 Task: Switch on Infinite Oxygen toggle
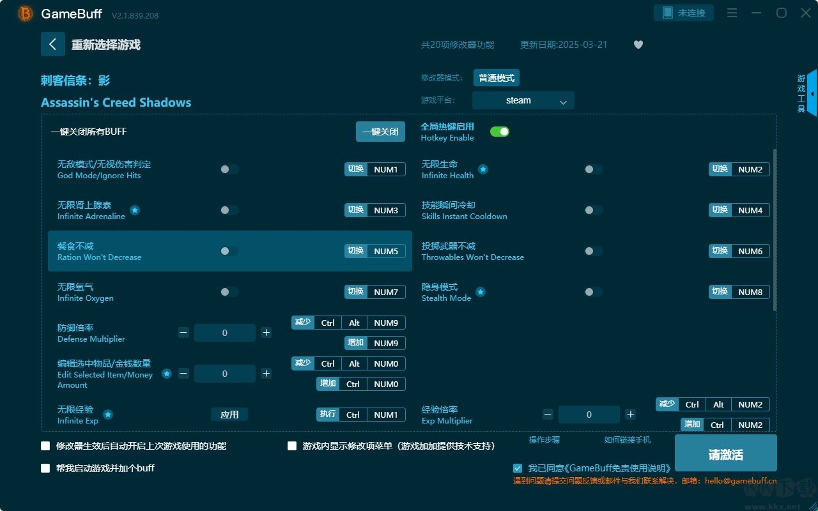[229, 292]
